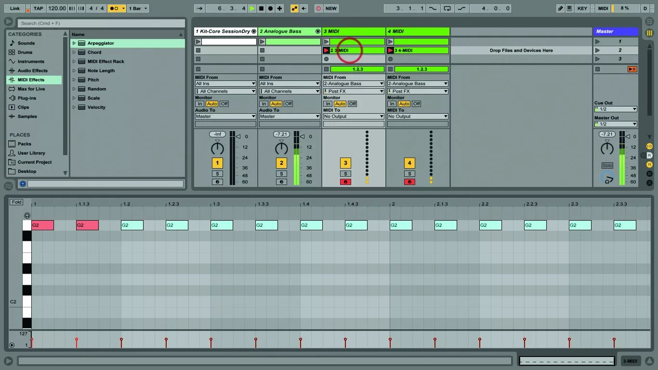Set track 1 Monitor to In

199,104
